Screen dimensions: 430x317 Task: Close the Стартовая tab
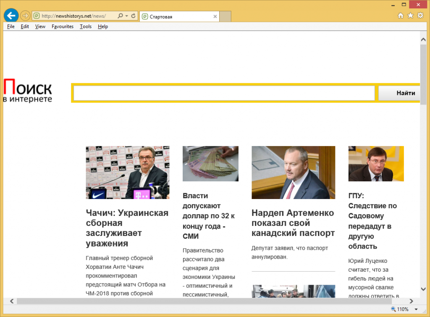pyautogui.click(x=215, y=17)
